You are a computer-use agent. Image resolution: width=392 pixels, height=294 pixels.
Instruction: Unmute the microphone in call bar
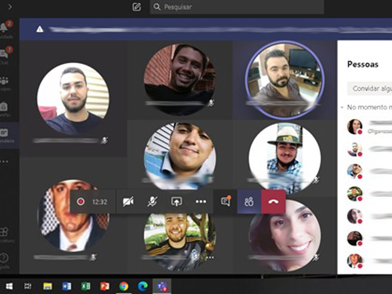[x=152, y=201]
